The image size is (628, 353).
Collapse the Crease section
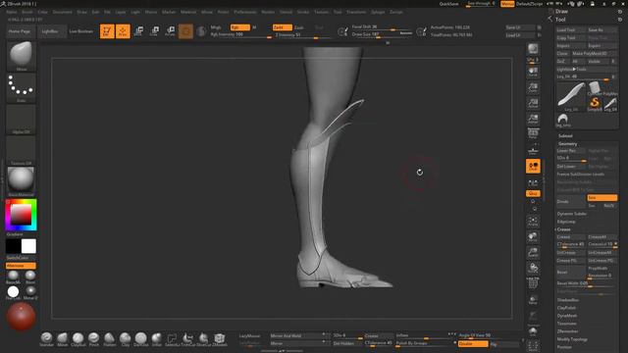point(563,229)
